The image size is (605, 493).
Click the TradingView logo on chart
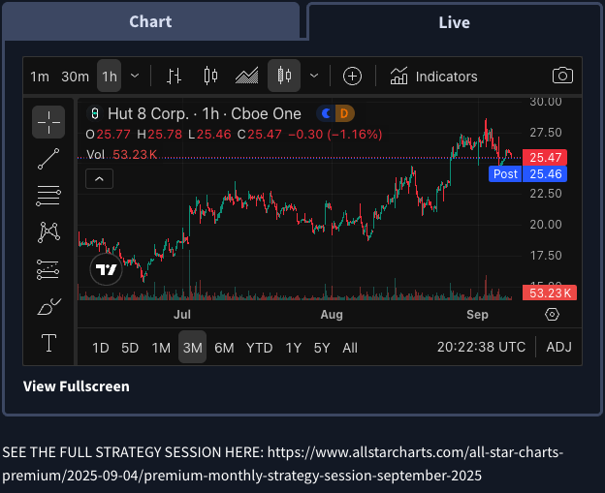coord(106,269)
